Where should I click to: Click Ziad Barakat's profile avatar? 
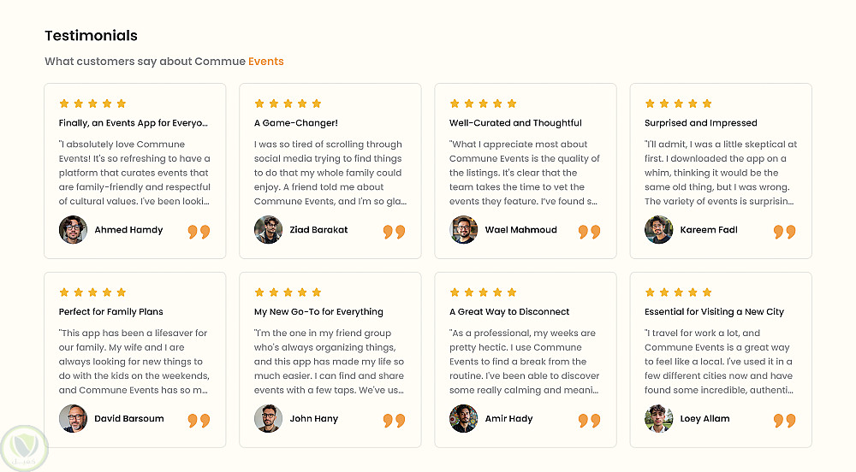[268, 230]
